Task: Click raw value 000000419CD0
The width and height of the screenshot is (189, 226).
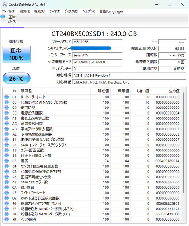Action: coord(167,214)
